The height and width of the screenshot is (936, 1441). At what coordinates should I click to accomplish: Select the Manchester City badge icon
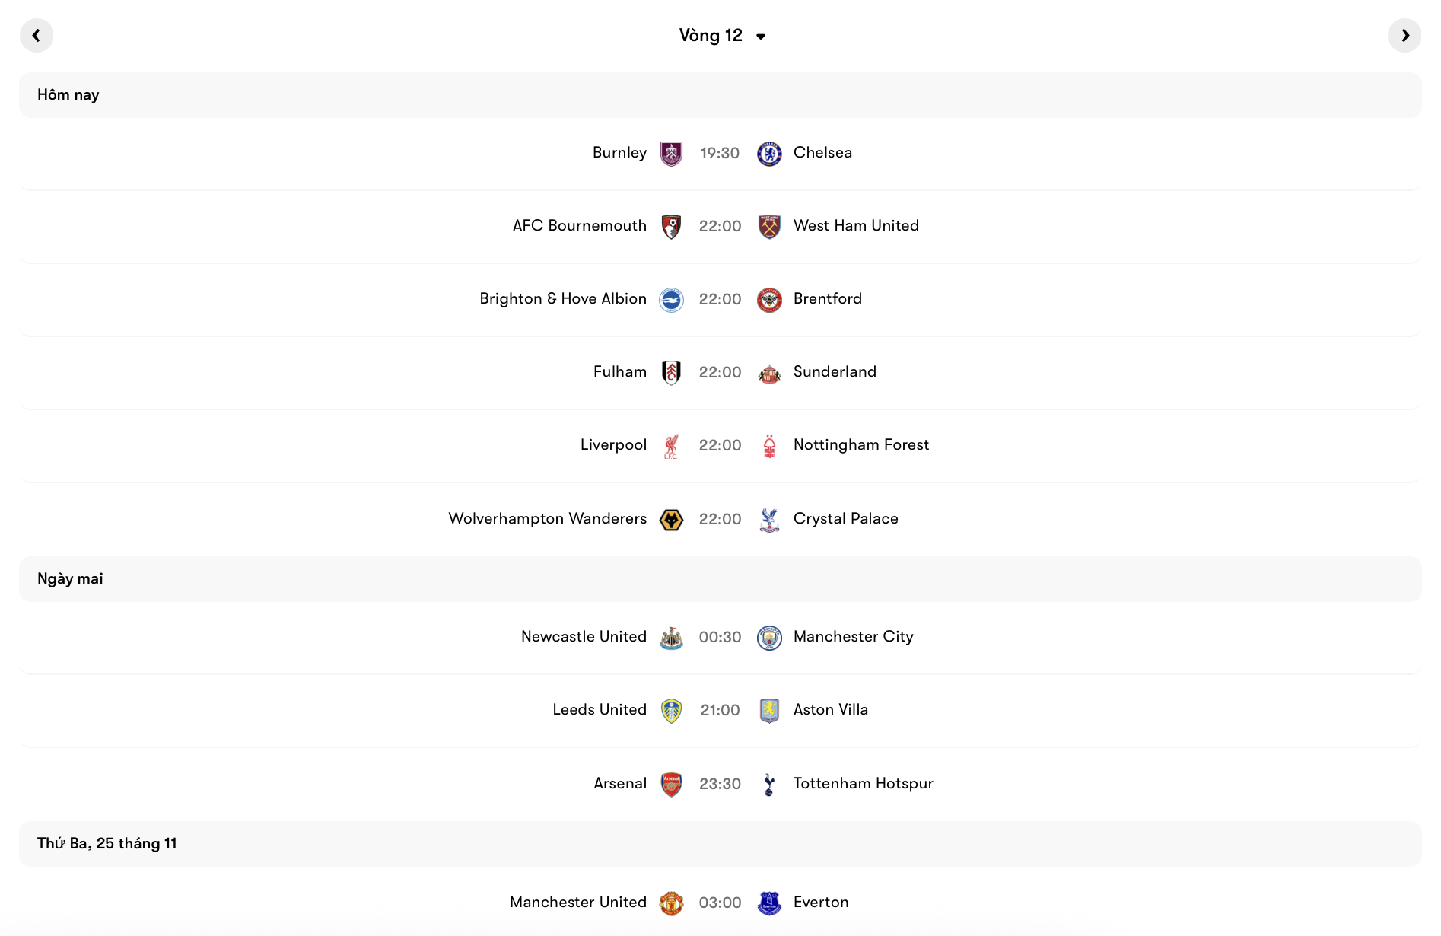(770, 636)
